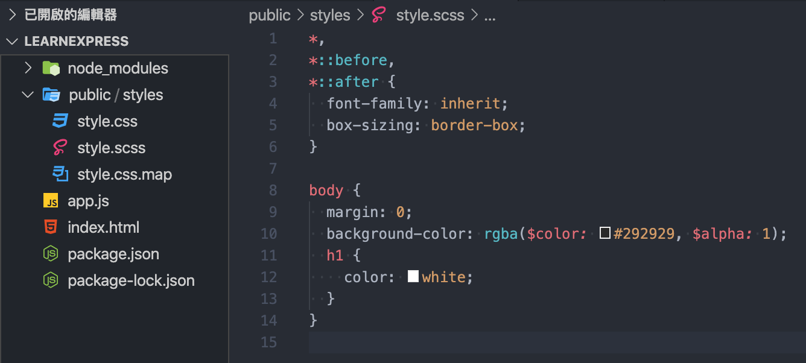The image size is (806, 363).
Task: Click the 'public' breadcrumb segment
Action: [269, 16]
